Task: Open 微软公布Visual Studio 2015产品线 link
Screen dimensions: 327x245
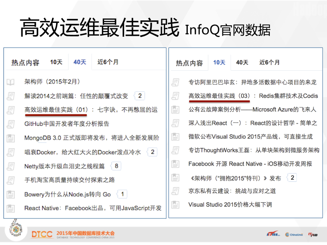Action: pyautogui.click(x=251, y=137)
